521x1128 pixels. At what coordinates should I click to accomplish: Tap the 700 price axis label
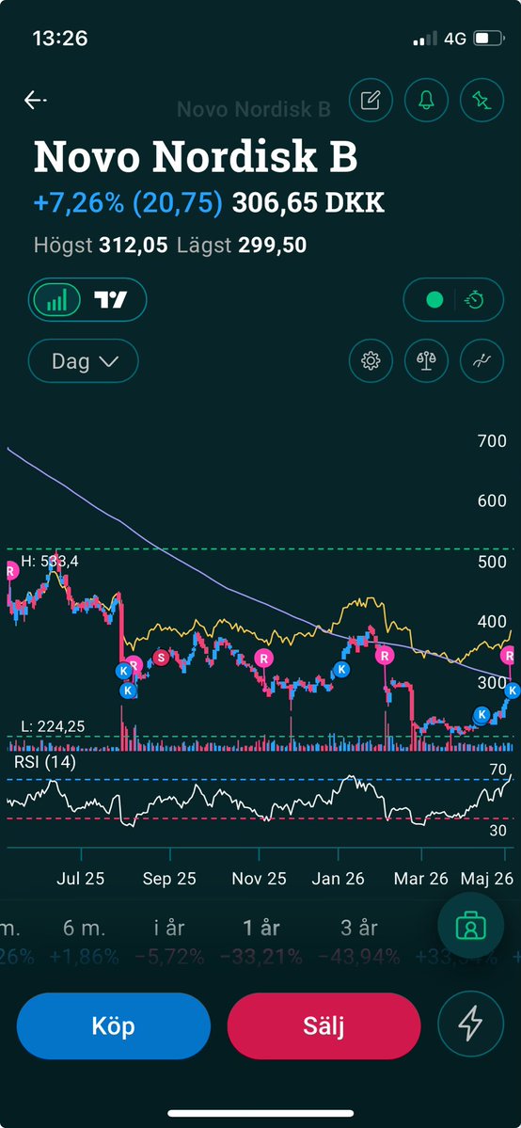[x=492, y=441]
